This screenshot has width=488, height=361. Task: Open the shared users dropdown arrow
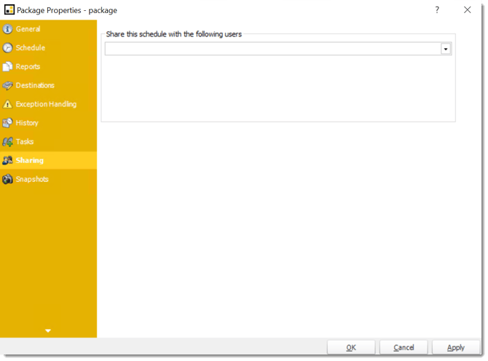point(446,49)
